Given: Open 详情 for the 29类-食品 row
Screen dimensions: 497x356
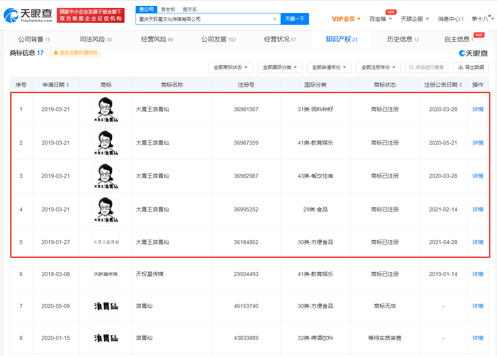Looking at the screenshot, I should (478, 209).
